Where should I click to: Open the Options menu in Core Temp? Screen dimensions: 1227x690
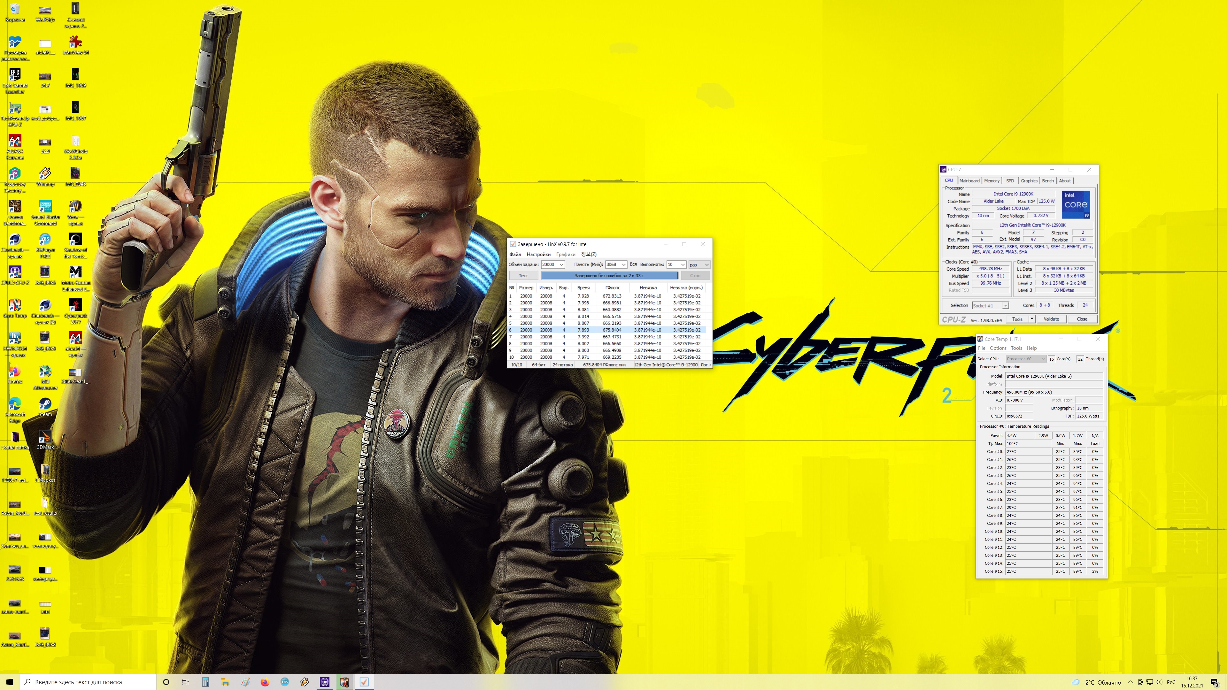998,348
